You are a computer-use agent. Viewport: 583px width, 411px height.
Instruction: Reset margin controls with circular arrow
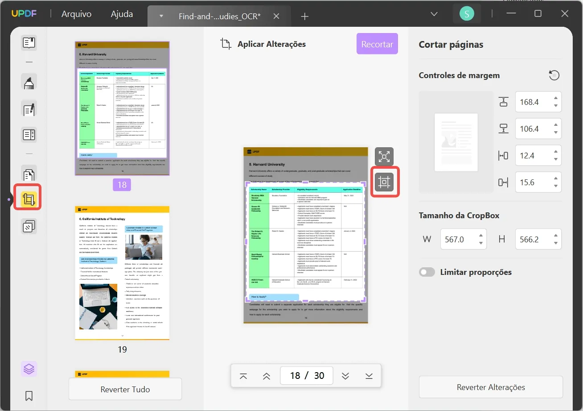click(554, 75)
